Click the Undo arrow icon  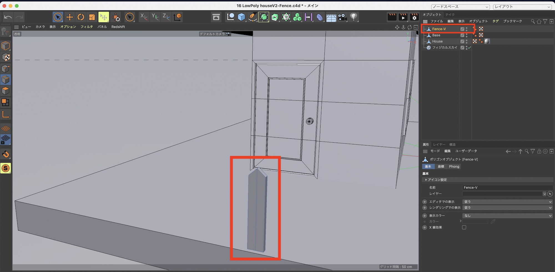click(x=8, y=17)
